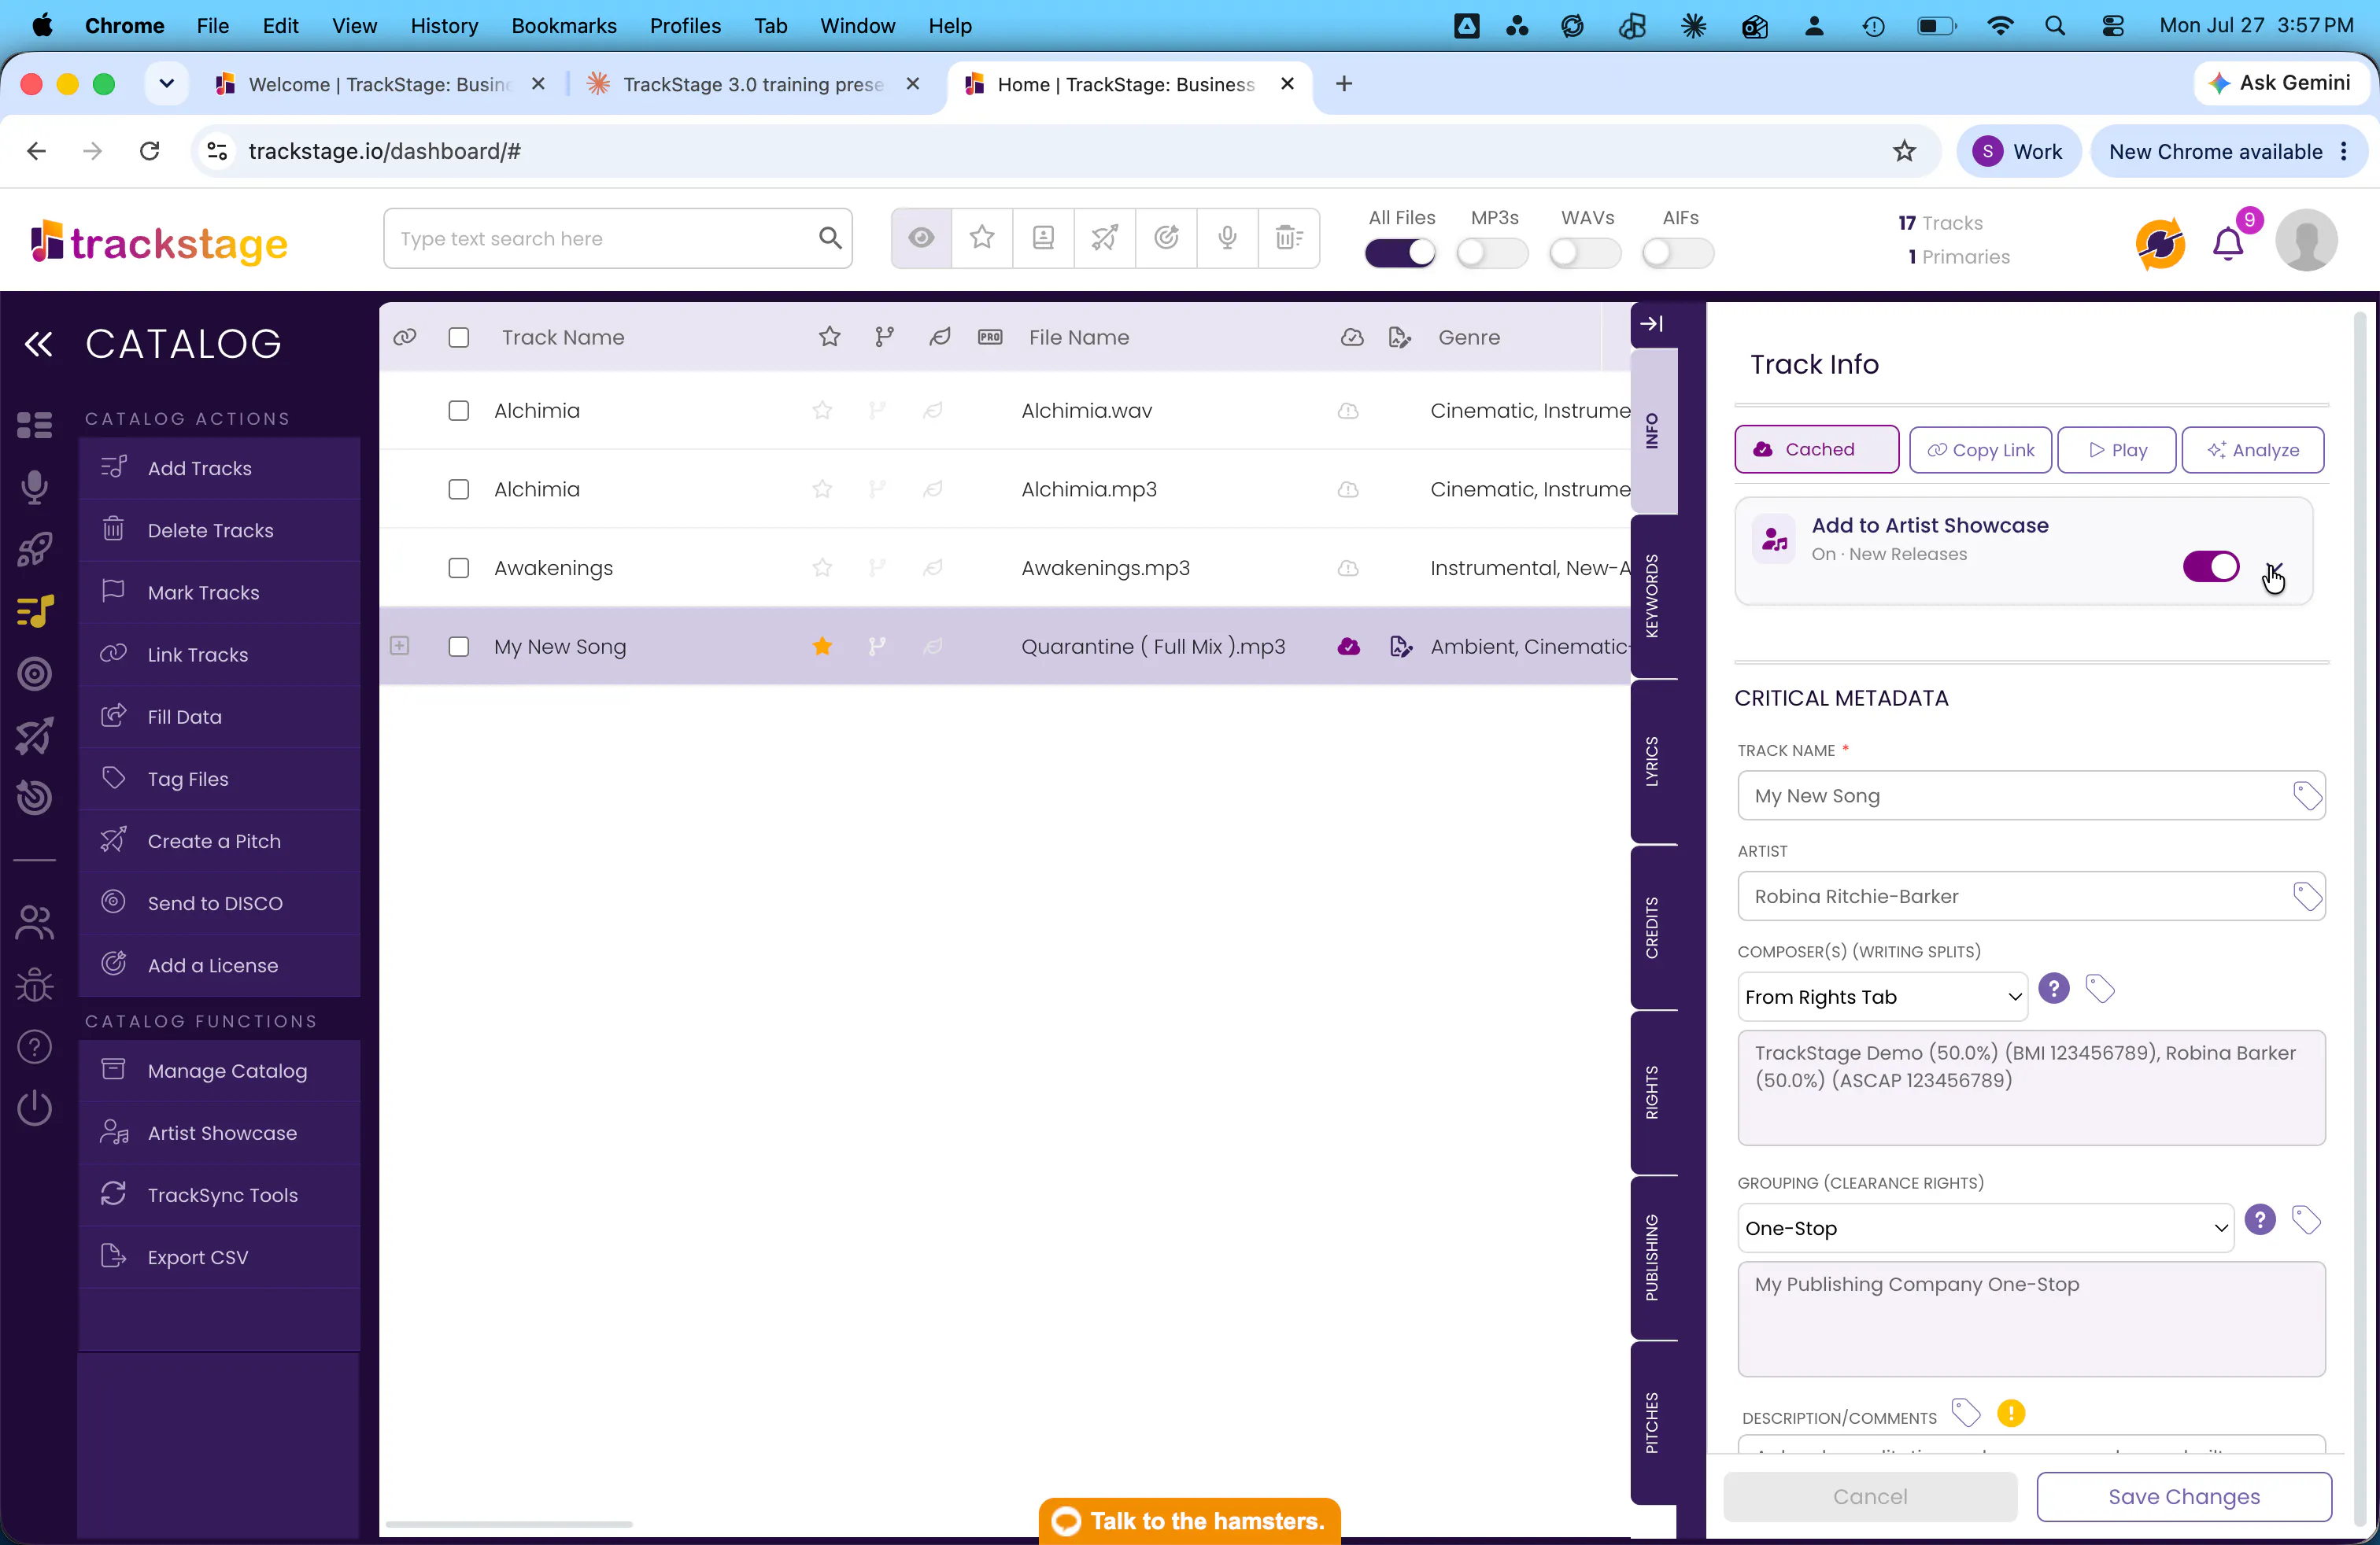Image resolution: width=2380 pixels, height=1545 pixels.
Task: Collapse the Track Info panel arrow
Action: pos(1652,324)
